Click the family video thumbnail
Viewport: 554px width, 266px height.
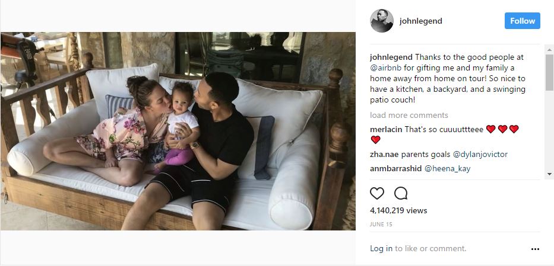pos(178,131)
